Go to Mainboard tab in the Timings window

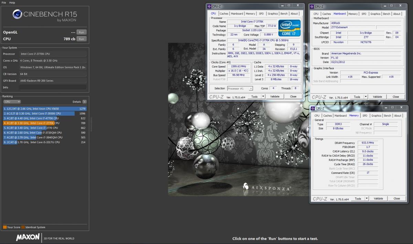pos(340,116)
